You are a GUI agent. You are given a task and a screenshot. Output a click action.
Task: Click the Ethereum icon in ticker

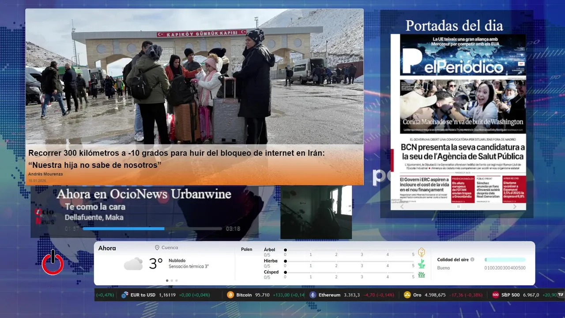pos(313,295)
